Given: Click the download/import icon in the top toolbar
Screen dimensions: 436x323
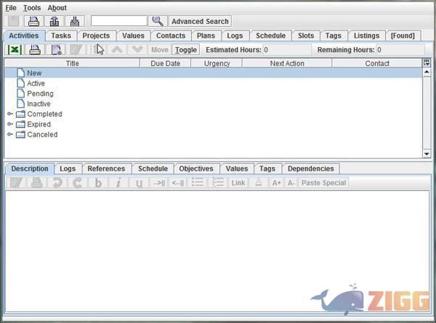Looking at the screenshot, I should pyautogui.click(x=75, y=21).
